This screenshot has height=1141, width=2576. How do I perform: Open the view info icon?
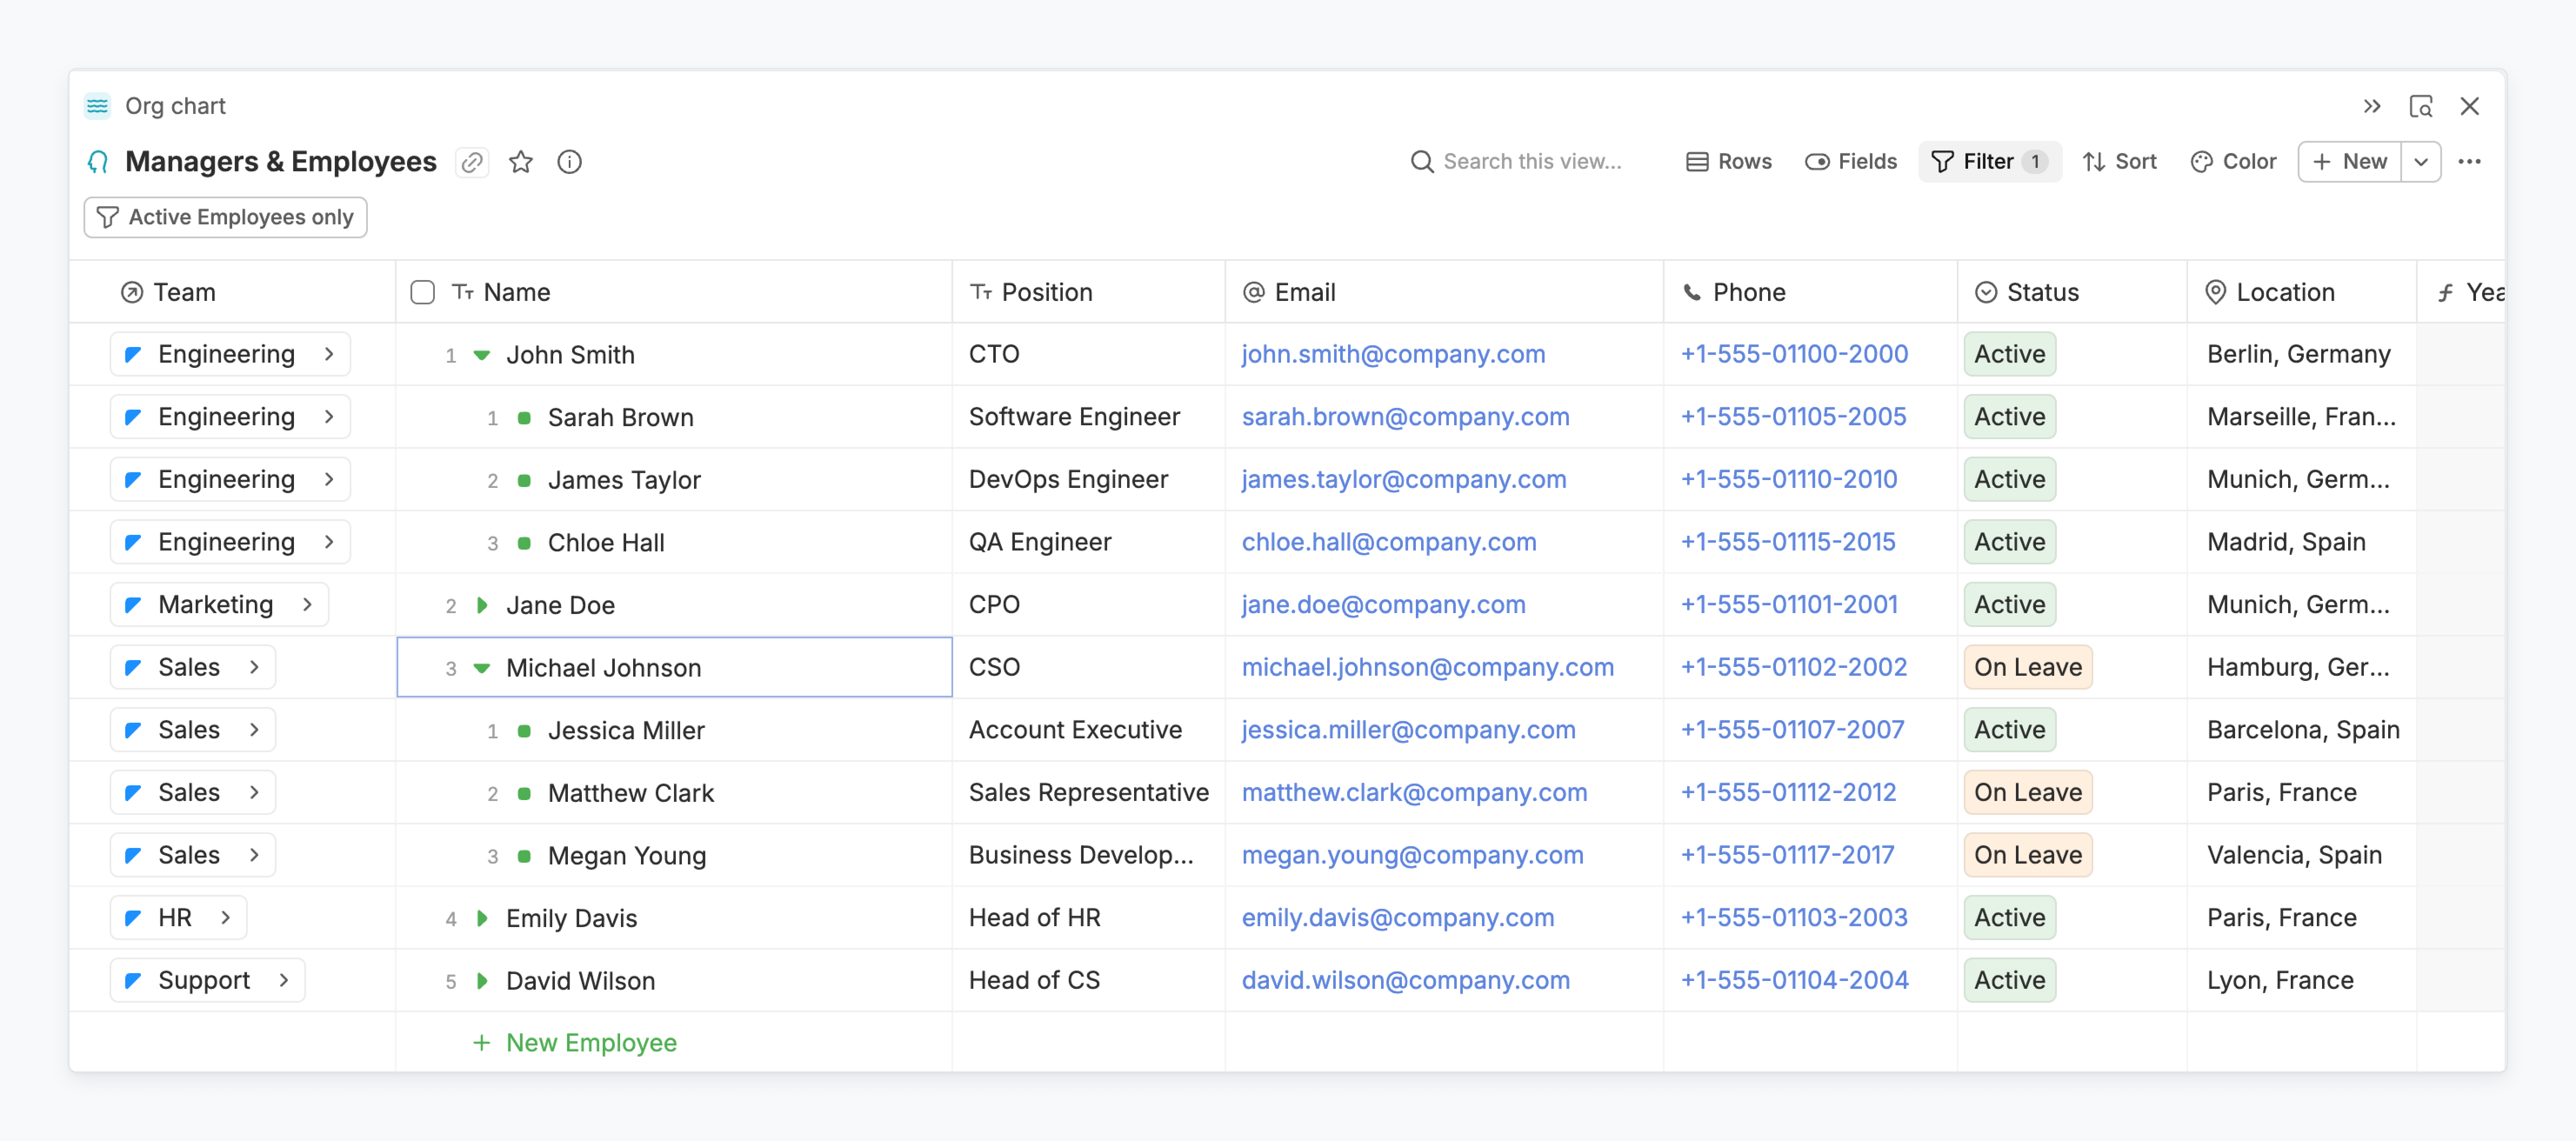570,162
